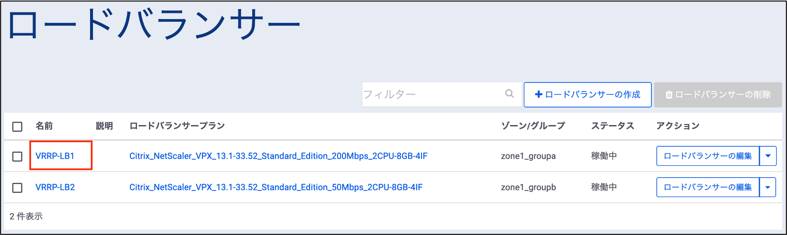Screen dimensions: 787x235
Task: Open the 50Mbps Citrix NetScaler plan link
Action: coord(276,187)
